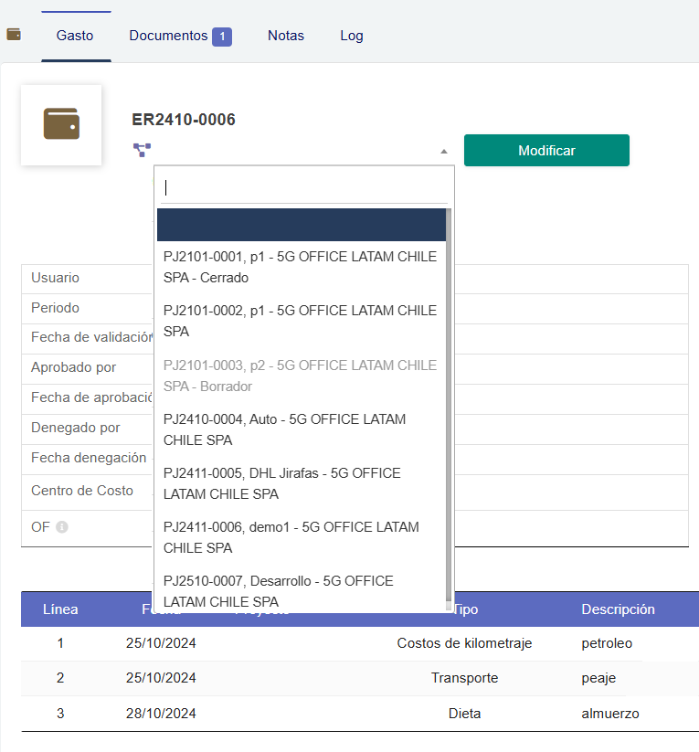The image size is (699, 752).
Task: Pick project PJ2411-0005 DHL Jirafas
Action: (300, 483)
